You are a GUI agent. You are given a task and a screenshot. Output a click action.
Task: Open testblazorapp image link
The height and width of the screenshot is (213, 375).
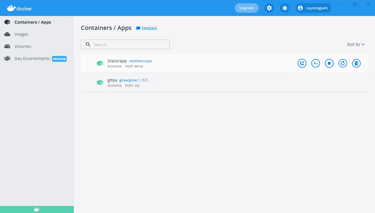point(141,61)
